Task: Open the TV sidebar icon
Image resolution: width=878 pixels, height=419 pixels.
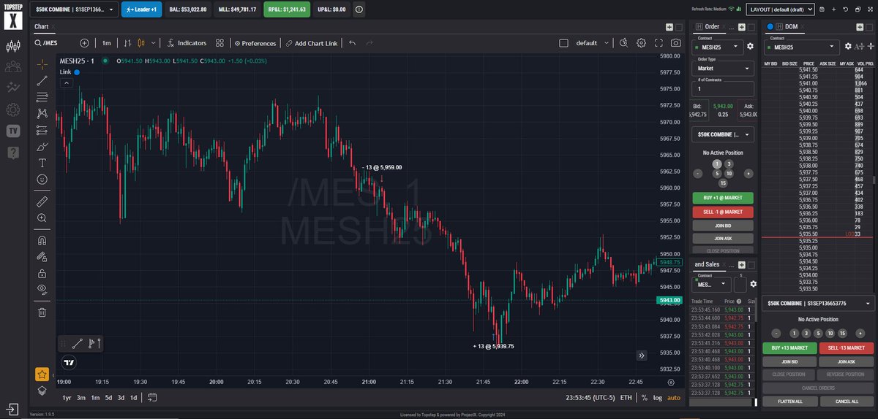Action: pos(12,131)
